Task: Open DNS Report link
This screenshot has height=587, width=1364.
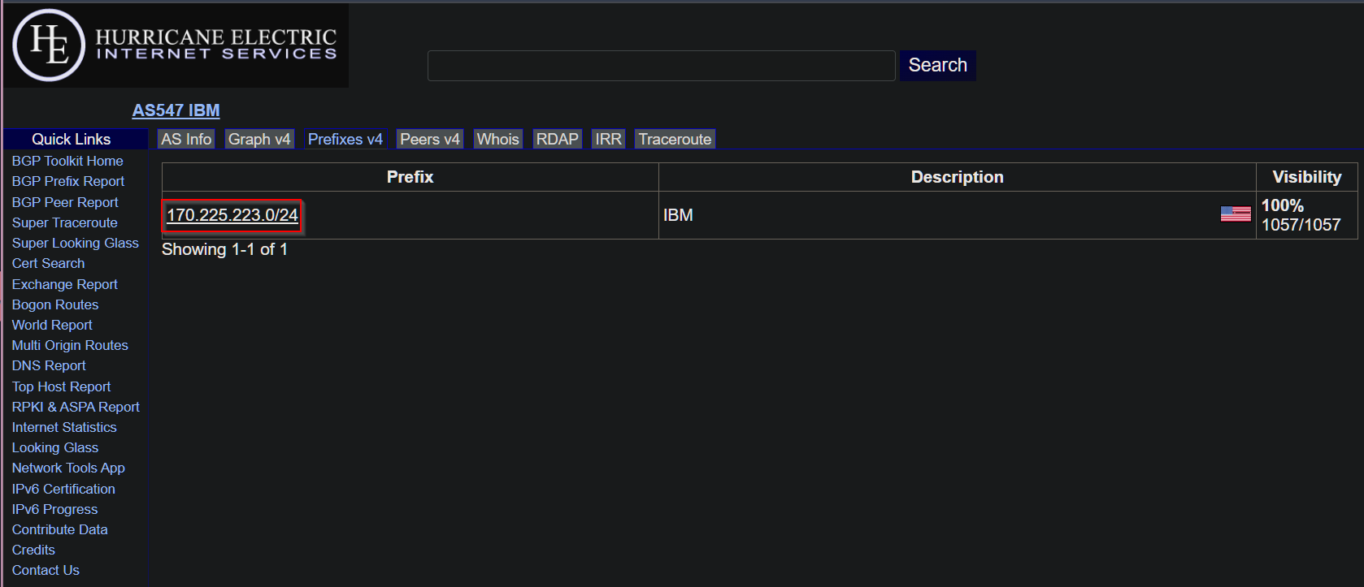Action: (x=49, y=365)
